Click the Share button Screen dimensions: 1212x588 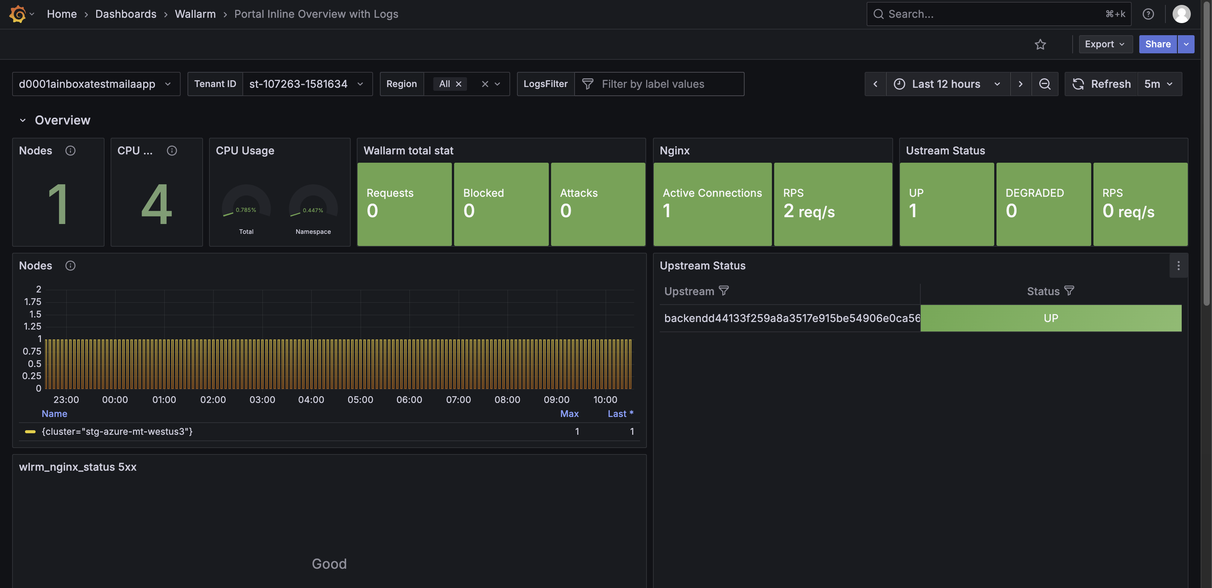tap(1157, 44)
